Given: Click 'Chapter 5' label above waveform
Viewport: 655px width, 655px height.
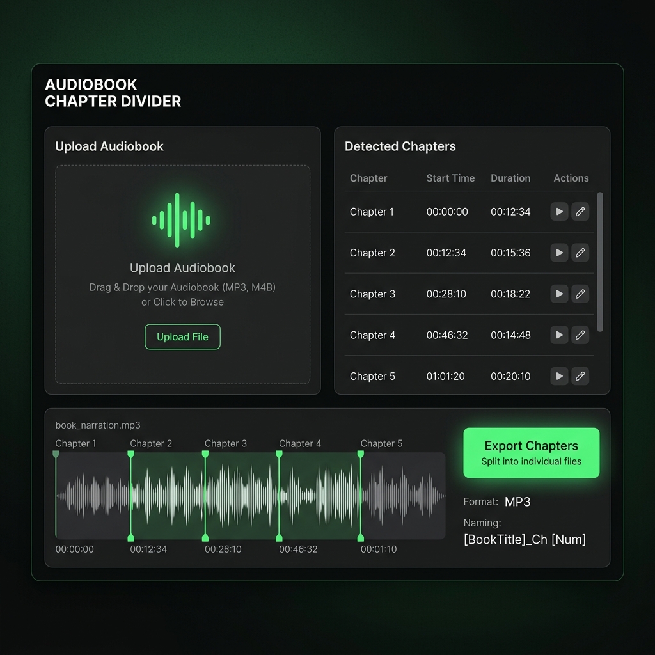Looking at the screenshot, I should point(381,443).
